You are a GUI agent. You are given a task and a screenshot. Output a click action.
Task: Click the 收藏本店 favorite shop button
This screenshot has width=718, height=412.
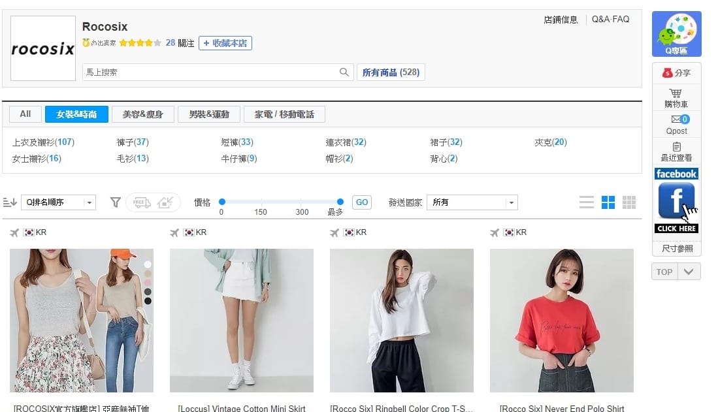pyautogui.click(x=225, y=44)
